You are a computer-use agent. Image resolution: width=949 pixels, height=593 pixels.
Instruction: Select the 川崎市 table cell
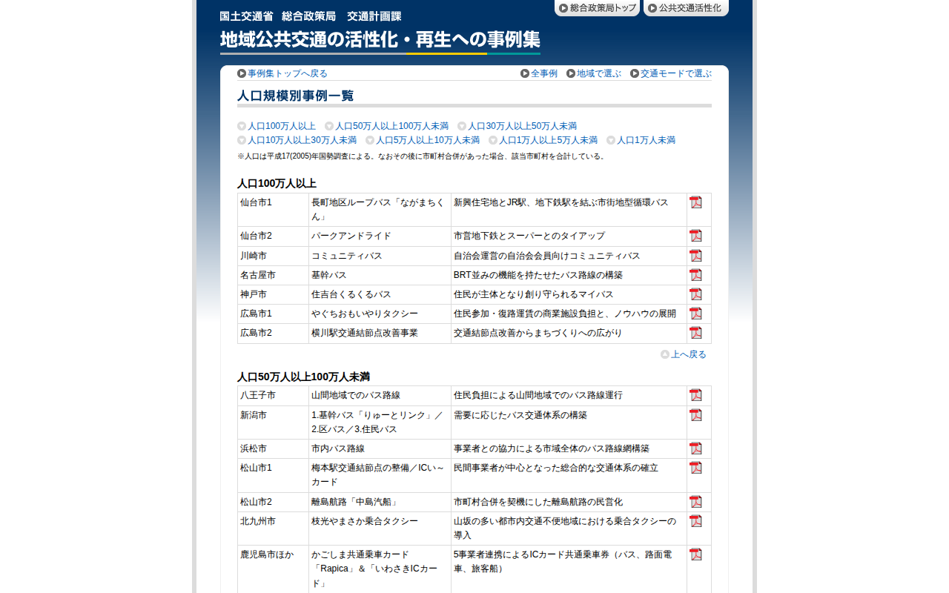point(273,256)
